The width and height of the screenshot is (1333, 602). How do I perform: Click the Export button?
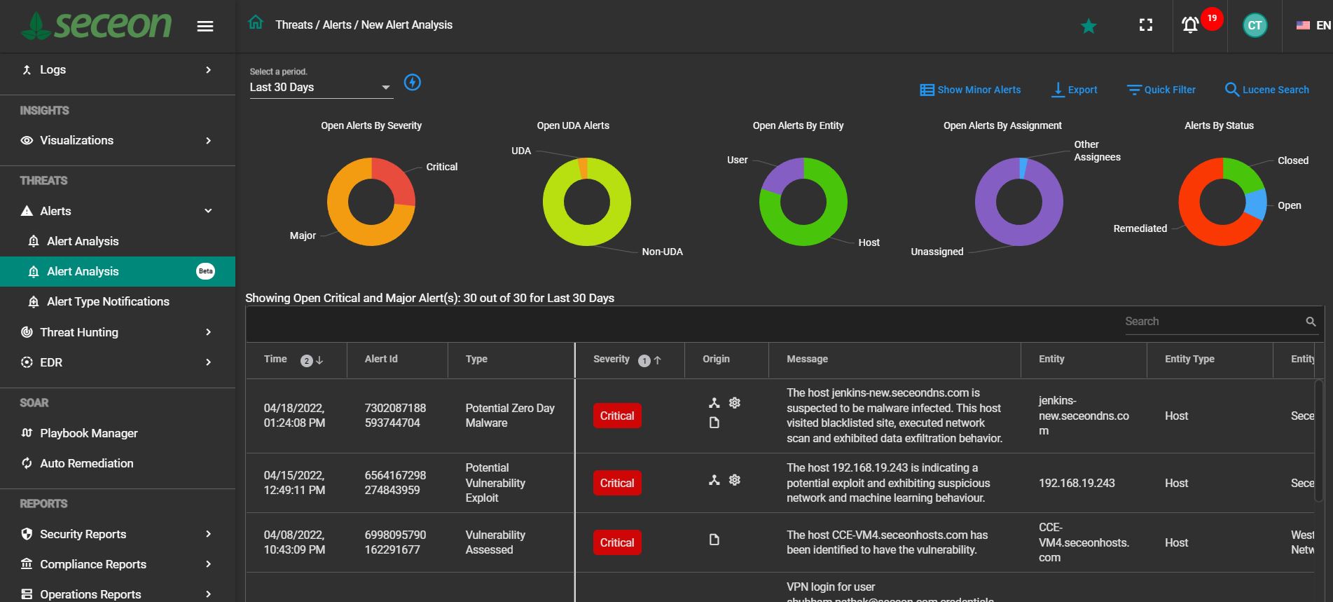pyautogui.click(x=1075, y=90)
